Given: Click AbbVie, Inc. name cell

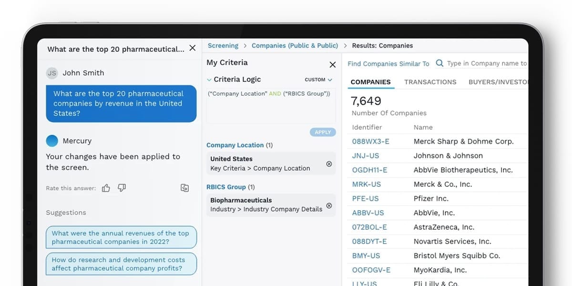Looking at the screenshot, I should (434, 213).
